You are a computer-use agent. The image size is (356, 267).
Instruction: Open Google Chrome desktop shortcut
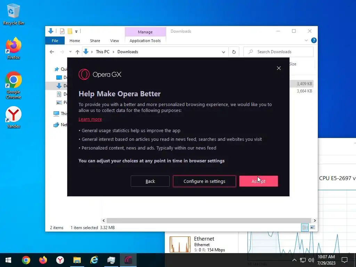point(14,86)
